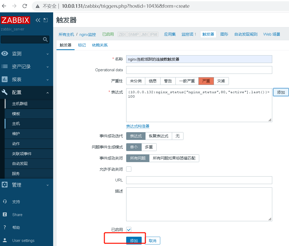This screenshot has height=246, width=289.
Task: Open the 表达式构造器 link
Action: 138,126
